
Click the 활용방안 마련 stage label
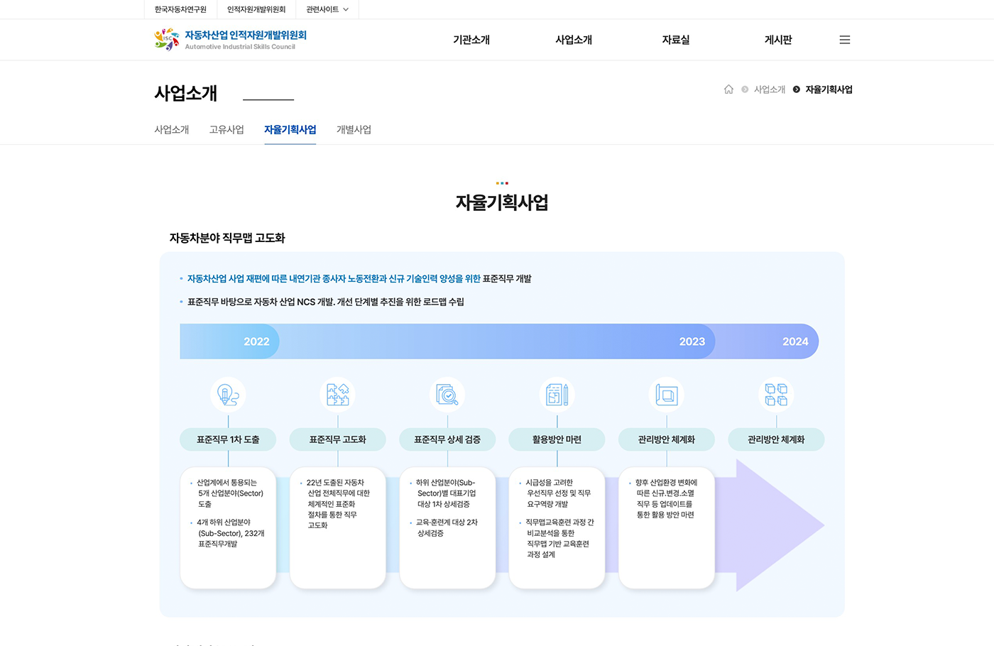(557, 439)
